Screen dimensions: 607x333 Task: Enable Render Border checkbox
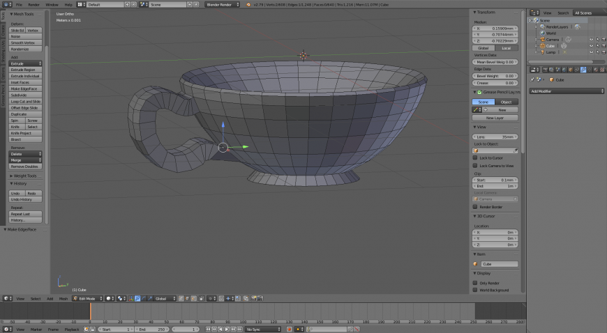click(475, 207)
